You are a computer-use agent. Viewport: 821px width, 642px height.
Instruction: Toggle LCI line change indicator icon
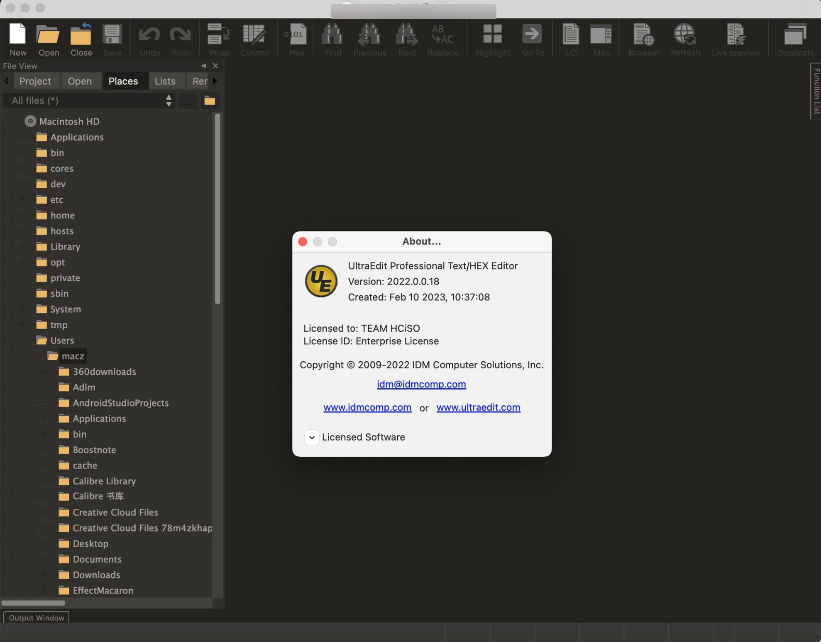pos(571,39)
